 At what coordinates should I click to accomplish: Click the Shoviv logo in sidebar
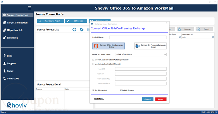point(17,105)
